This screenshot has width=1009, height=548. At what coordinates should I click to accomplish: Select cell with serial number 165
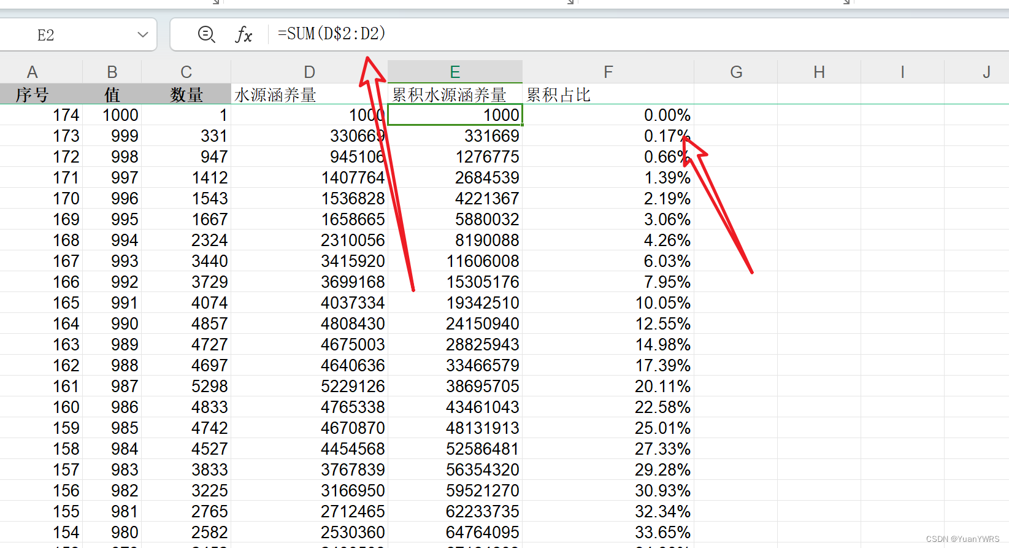tap(41, 303)
